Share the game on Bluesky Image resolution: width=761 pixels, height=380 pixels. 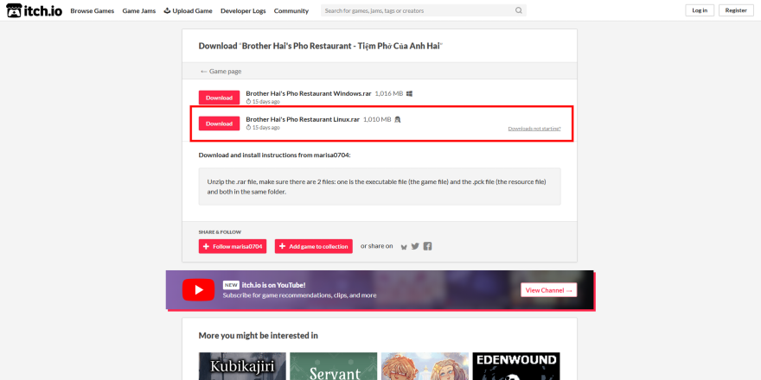[x=403, y=246]
